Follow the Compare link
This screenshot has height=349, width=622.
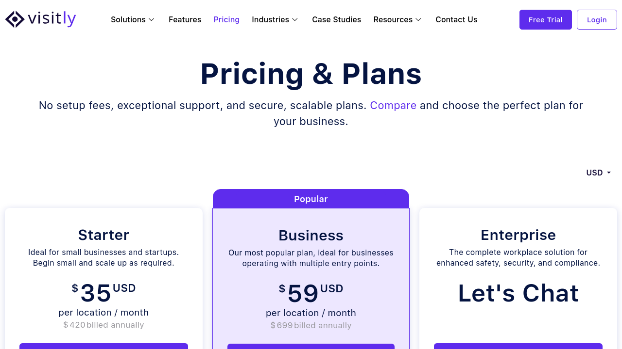pyautogui.click(x=393, y=106)
